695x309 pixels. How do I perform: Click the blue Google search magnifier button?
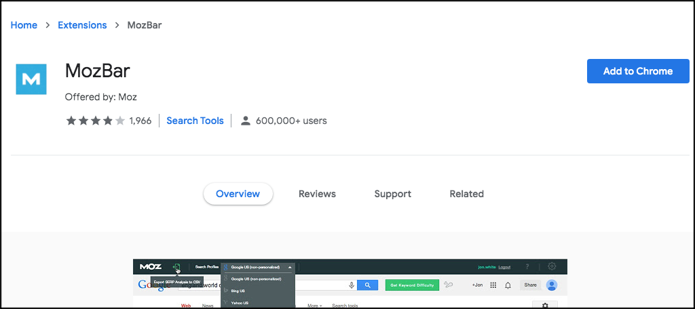tap(367, 285)
